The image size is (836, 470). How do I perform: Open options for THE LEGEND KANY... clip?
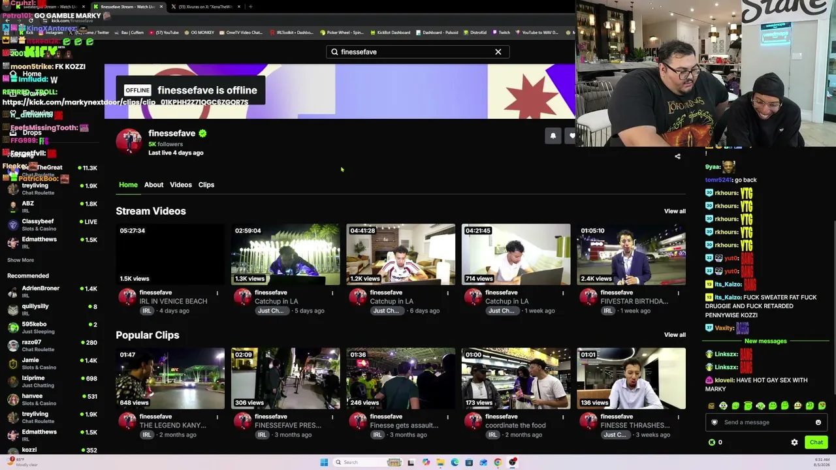[217, 417]
